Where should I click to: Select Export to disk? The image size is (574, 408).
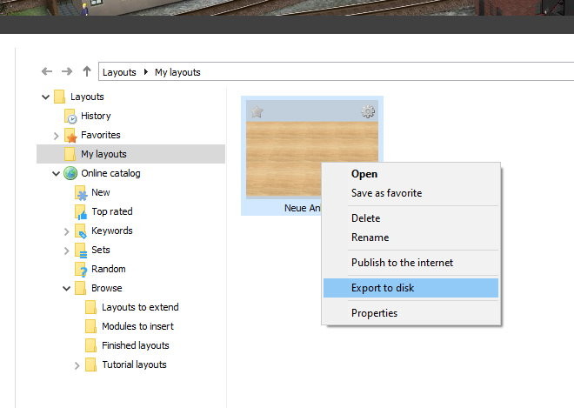410,288
